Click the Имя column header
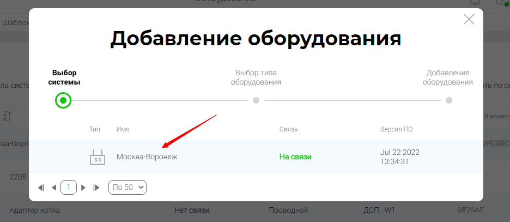 123,129
